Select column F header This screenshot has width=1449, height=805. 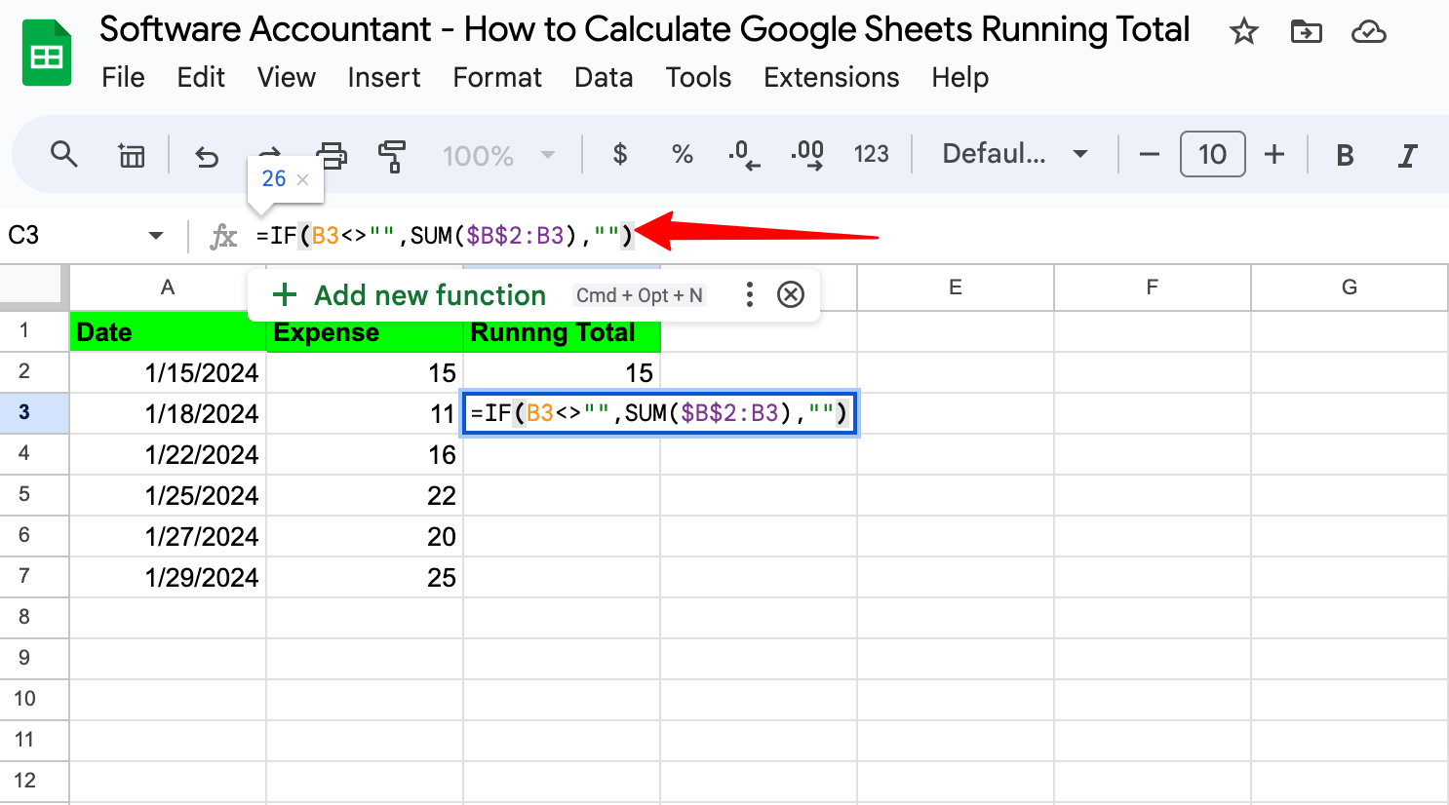(1153, 287)
